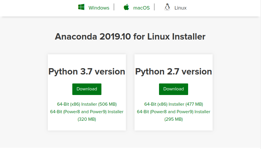Click the Apple macOS logo icon
261x149 pixels.
point(126,7)
